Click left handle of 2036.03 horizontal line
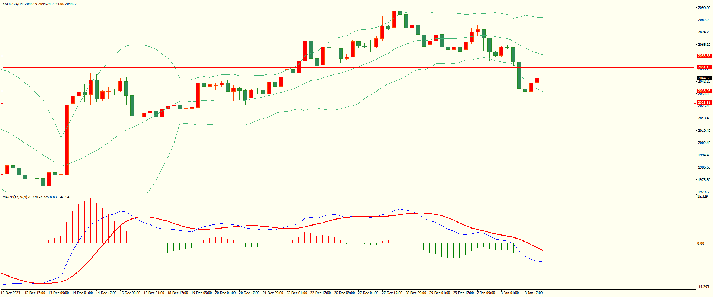 tap(2, 91)
